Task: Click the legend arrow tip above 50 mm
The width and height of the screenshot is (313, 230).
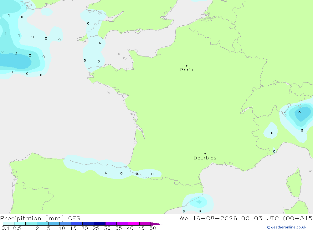Action: click(156, 224)
